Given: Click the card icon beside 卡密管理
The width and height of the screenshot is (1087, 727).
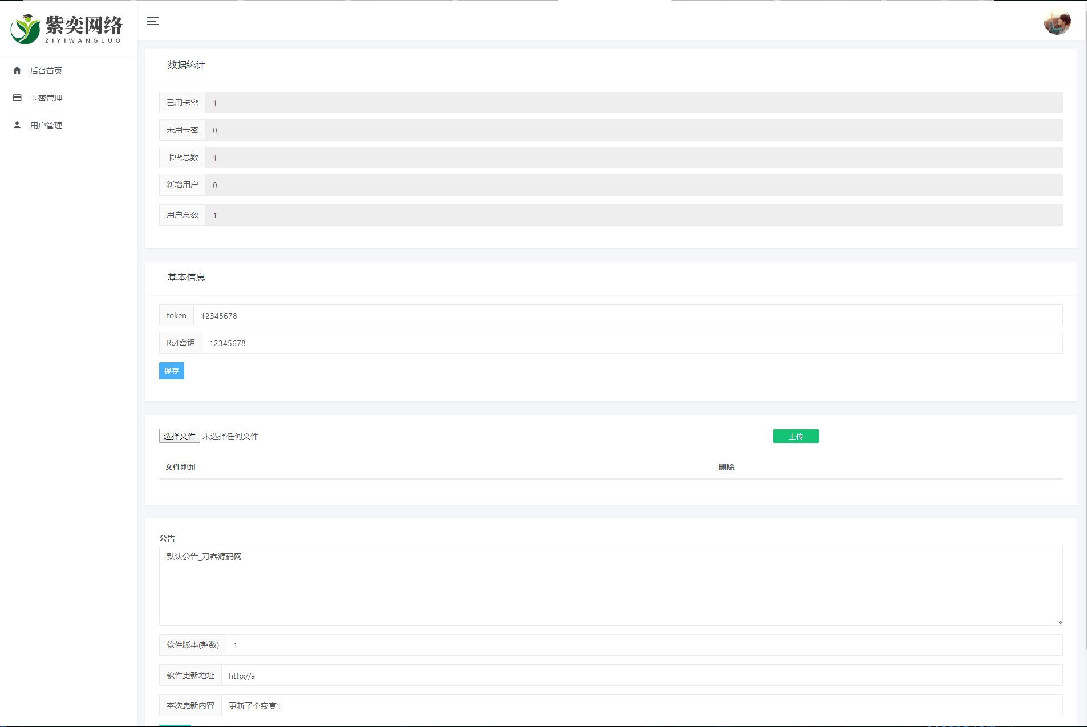Looking at the screenshot, I should (17, 98).
